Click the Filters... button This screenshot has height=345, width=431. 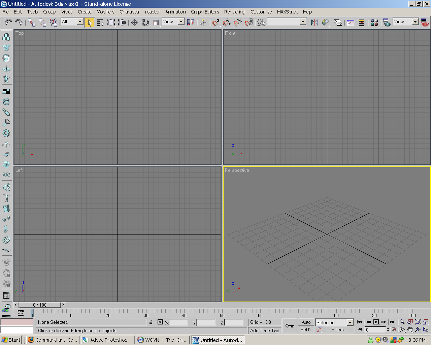(339, 330)
